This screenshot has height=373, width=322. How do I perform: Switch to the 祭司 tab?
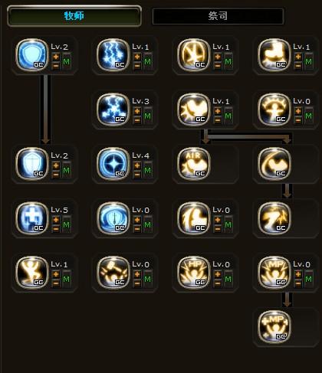[218, 16]
